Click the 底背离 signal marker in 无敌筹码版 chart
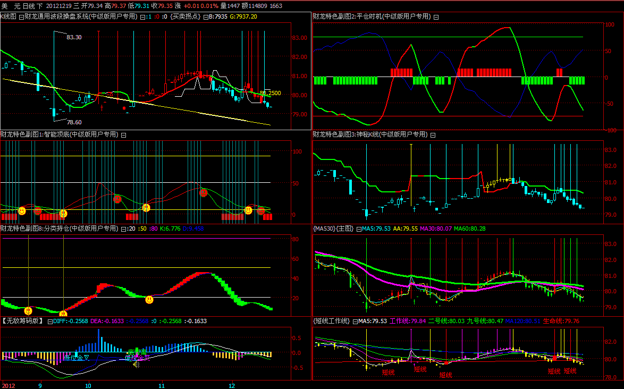The height and width of the screenshot is (389, 624). 137,352
